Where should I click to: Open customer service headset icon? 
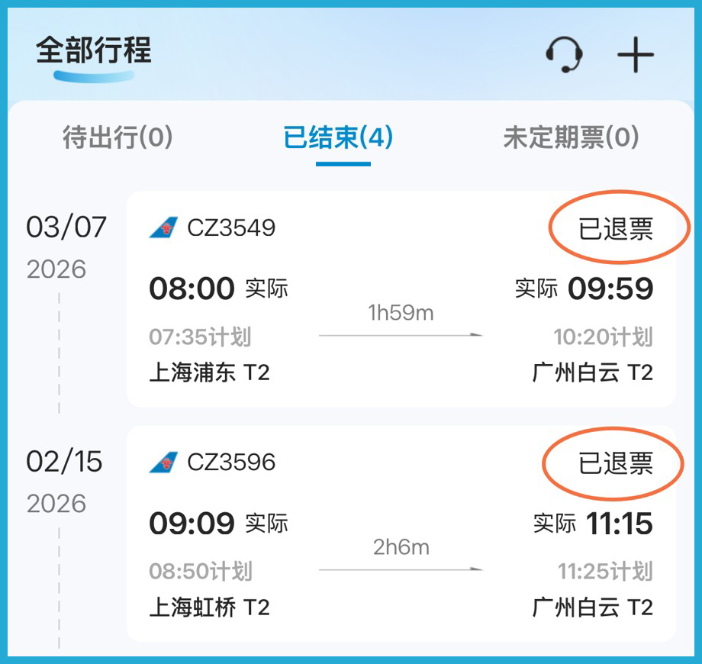pyautogui.click(x=565, y=55)
